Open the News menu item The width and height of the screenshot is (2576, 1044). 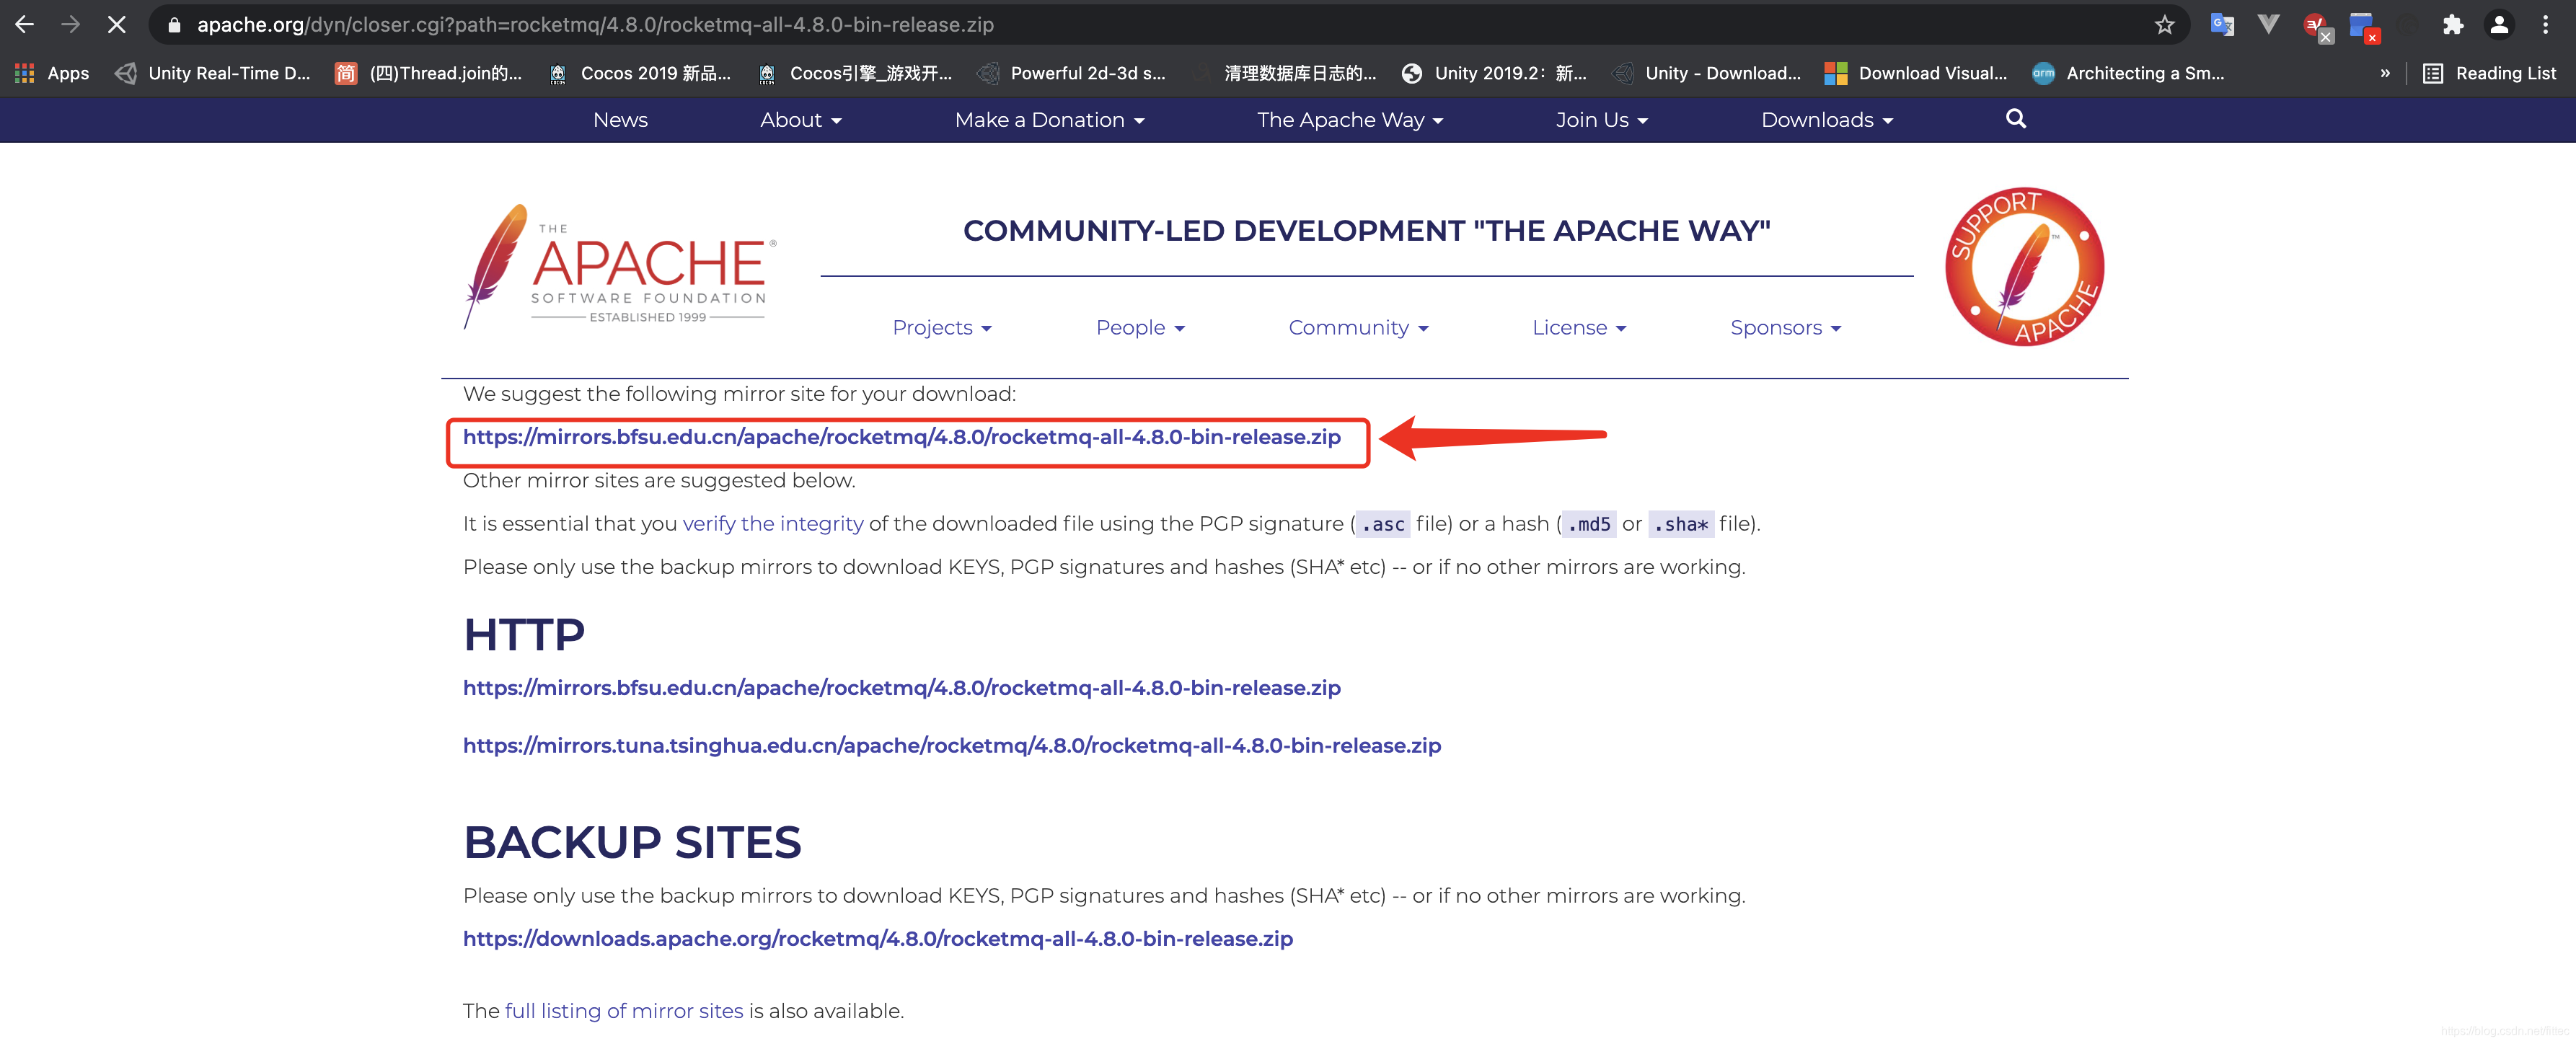pos(620,120)
